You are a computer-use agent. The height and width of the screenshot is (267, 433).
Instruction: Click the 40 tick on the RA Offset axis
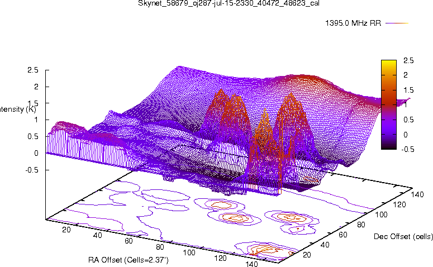pyautogui.click(x=97, y=235)
